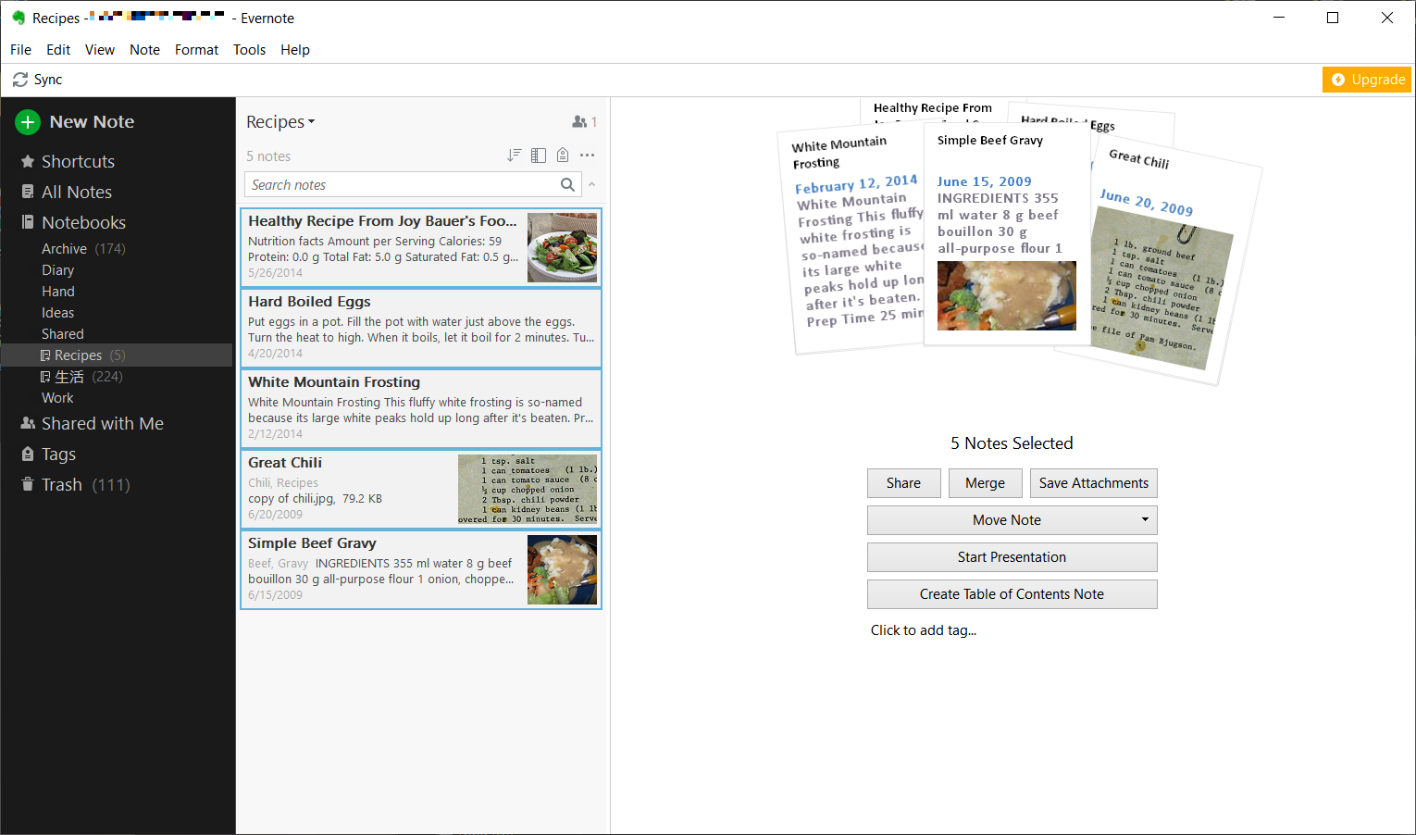This screenshot has width=1416, height=835.
Task: Click the Sync arrows icon
Action: pyautogui.click(x=20, y=80)
